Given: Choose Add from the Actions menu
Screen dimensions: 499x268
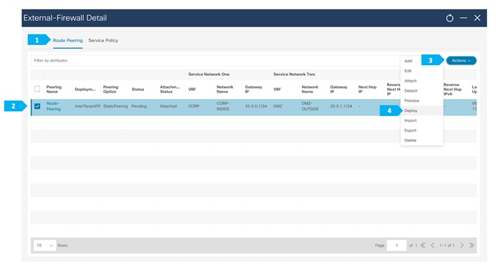Looking at the screenshot, I should pos(408,61).
